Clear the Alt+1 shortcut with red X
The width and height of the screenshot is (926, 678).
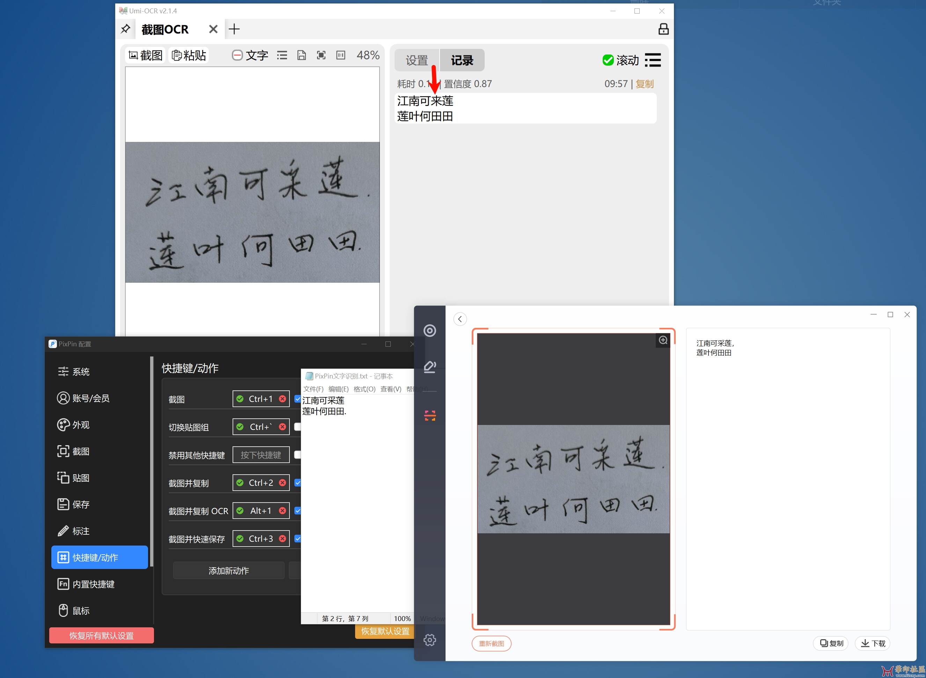click(282, 511)
